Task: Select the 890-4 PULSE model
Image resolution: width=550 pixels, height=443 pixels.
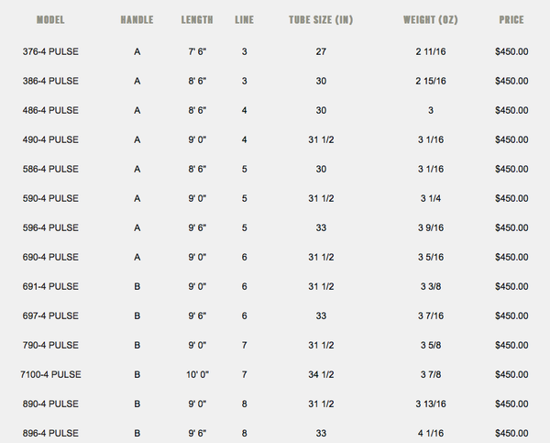Action: point(50,404)
